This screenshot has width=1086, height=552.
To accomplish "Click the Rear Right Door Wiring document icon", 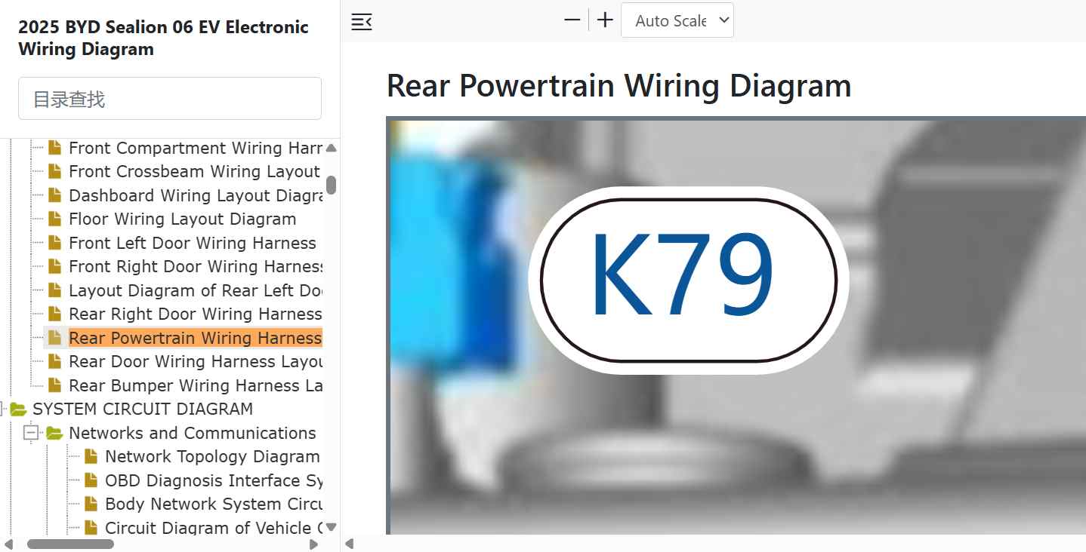I will coord(54,314).
